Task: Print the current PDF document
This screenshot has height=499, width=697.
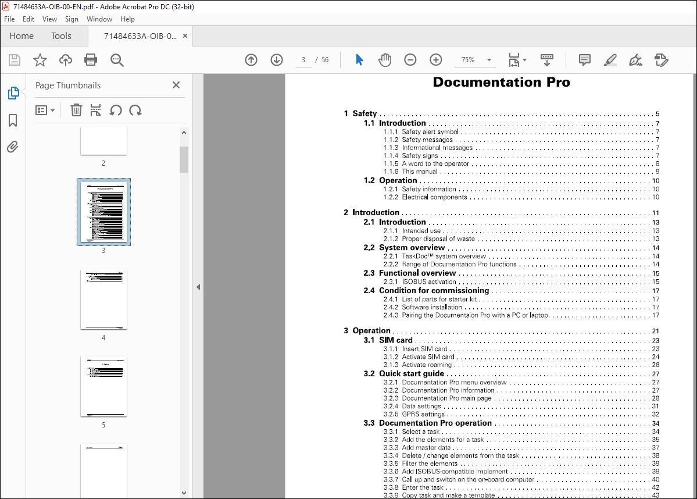Action: (91, 60)
